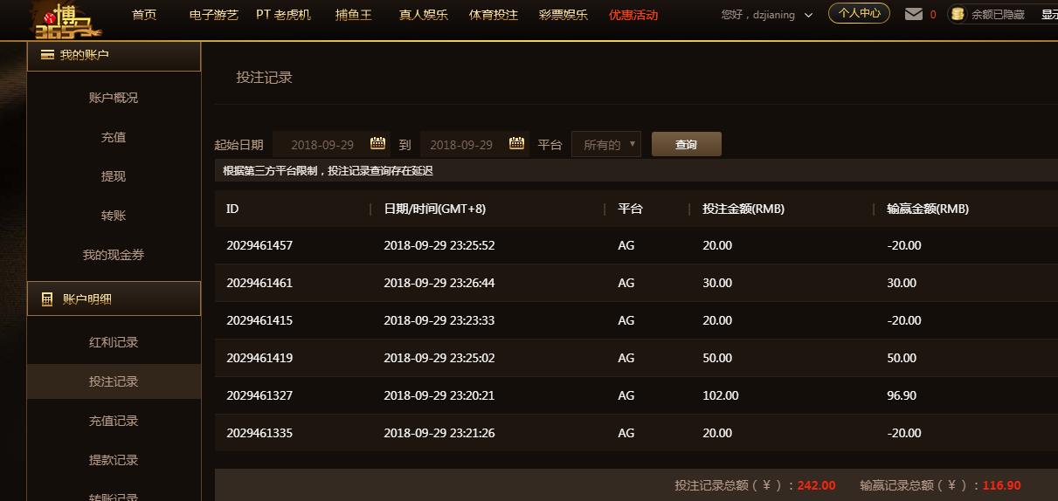Click the 账户明细 calculator icon

(47, 299)
